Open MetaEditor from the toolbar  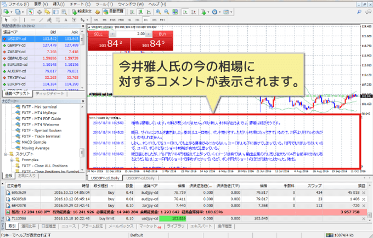click(x=97, y=12)
